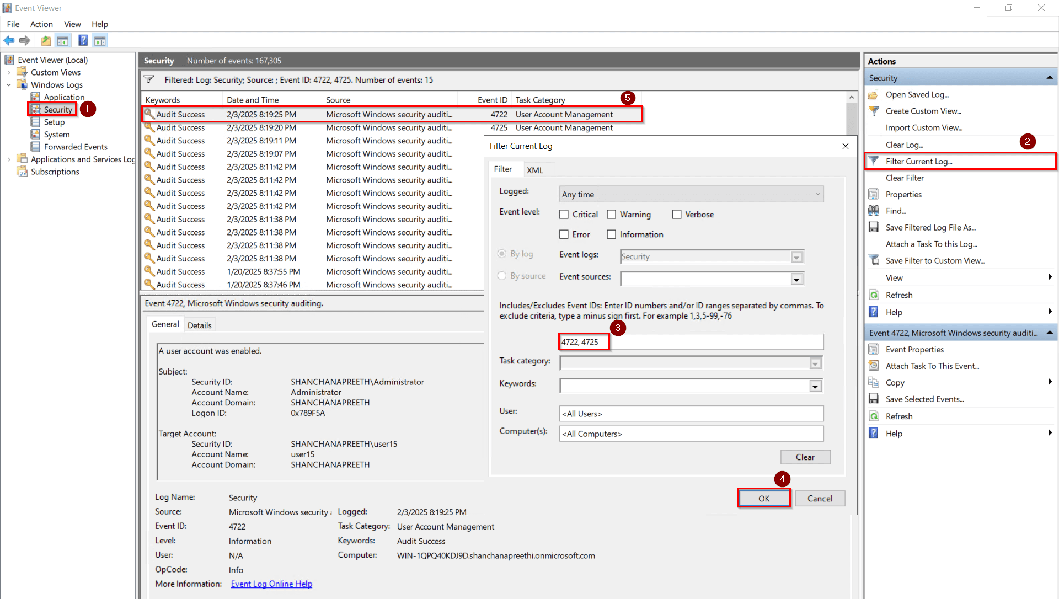Click the Refresh icon in Actions pane
Viewport: 1059px width, 599px height.
point(874,295)
